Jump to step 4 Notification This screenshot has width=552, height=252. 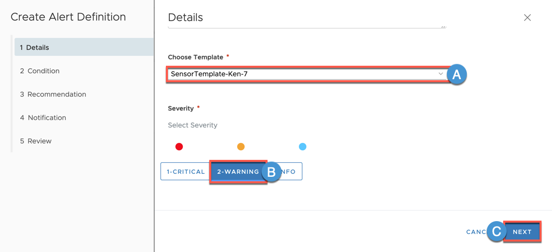point(43,118)
